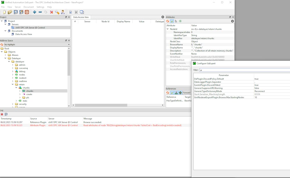The width and height of the screenshot is (290, 178).
Task: Clear the log with the red X icon
Action: (2, 114)
